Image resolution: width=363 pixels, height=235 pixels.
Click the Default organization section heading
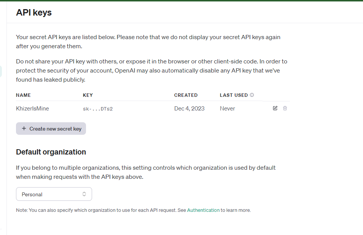51,152
